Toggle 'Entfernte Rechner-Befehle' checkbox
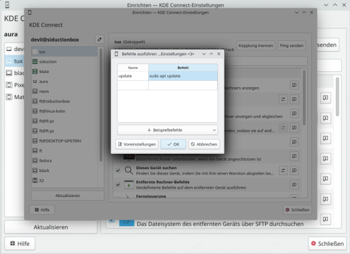This screenshot has width=350, height=254. pyautogui.click(x=118, y=185)
